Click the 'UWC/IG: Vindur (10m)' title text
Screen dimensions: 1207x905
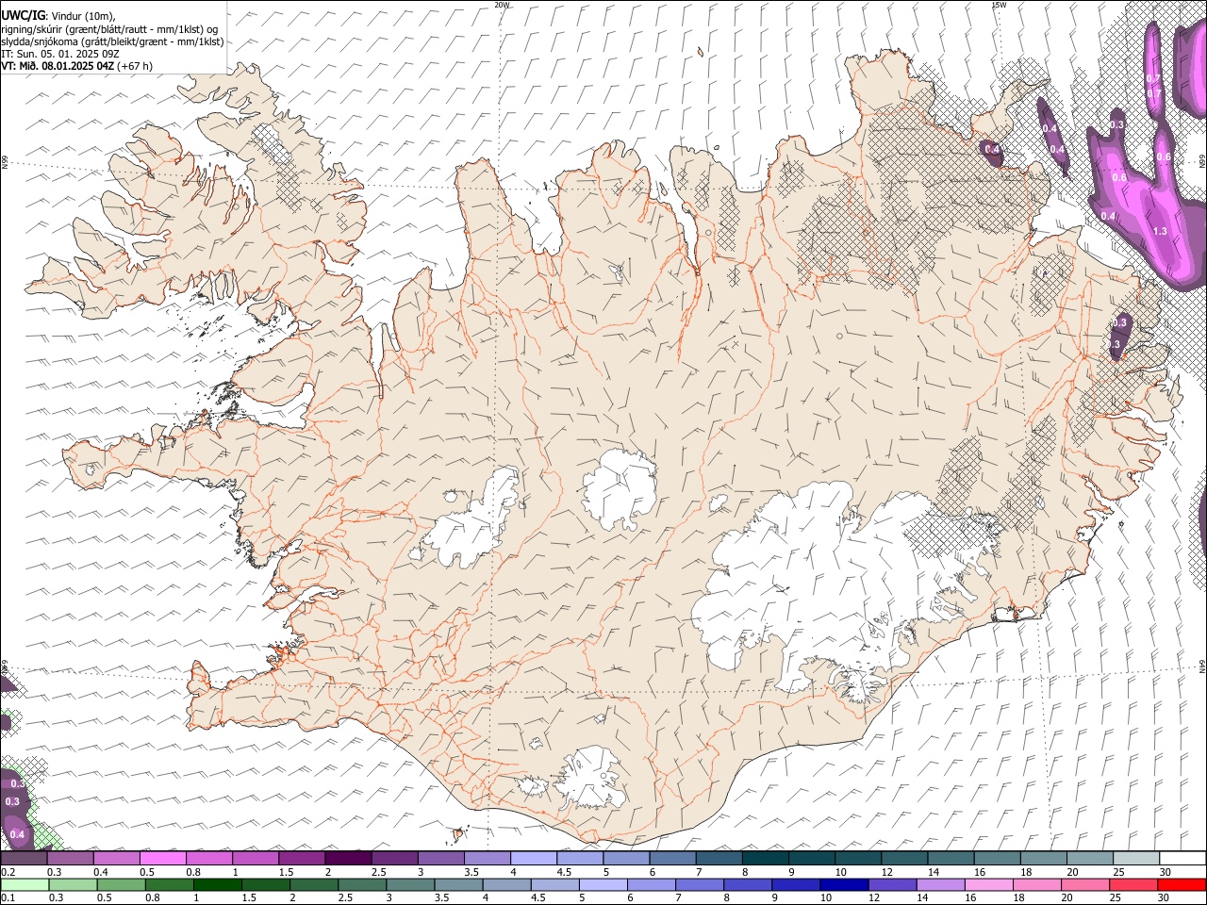click(x=58, y=15)
